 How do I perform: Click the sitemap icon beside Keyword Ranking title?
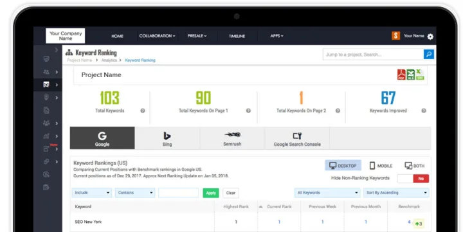pos(69,53)
